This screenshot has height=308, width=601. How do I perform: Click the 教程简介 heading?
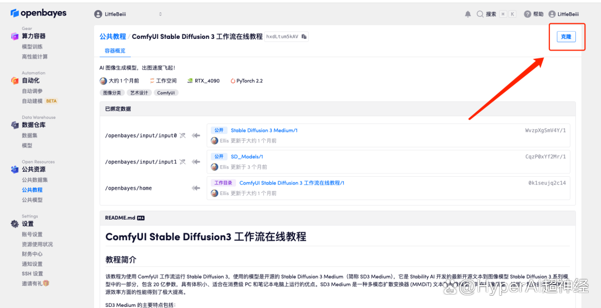[x=121, y=259]
